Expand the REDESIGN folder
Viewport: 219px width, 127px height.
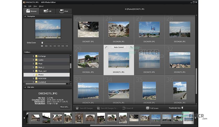33,78
